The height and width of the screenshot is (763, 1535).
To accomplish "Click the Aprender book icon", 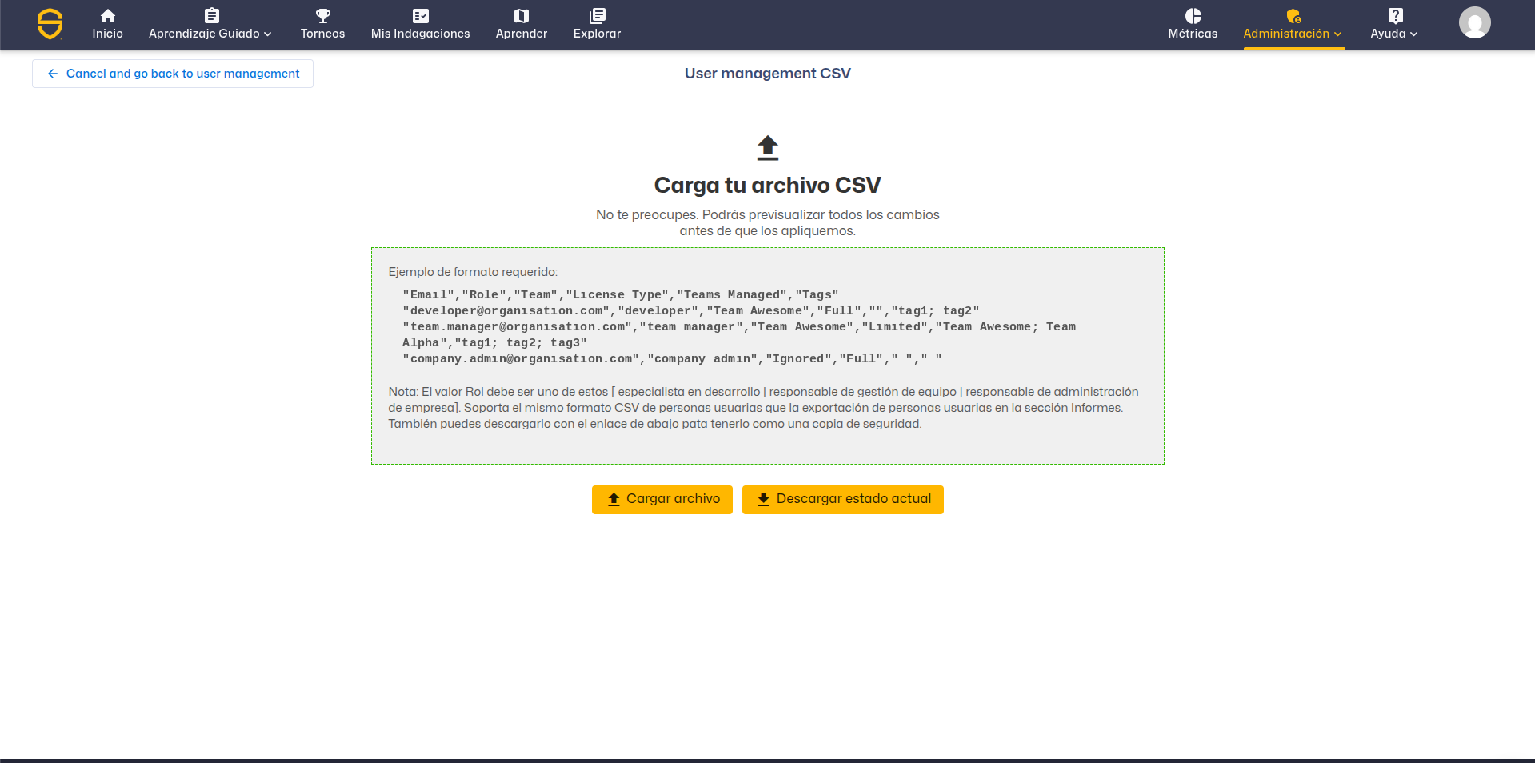I will point(521,15).
